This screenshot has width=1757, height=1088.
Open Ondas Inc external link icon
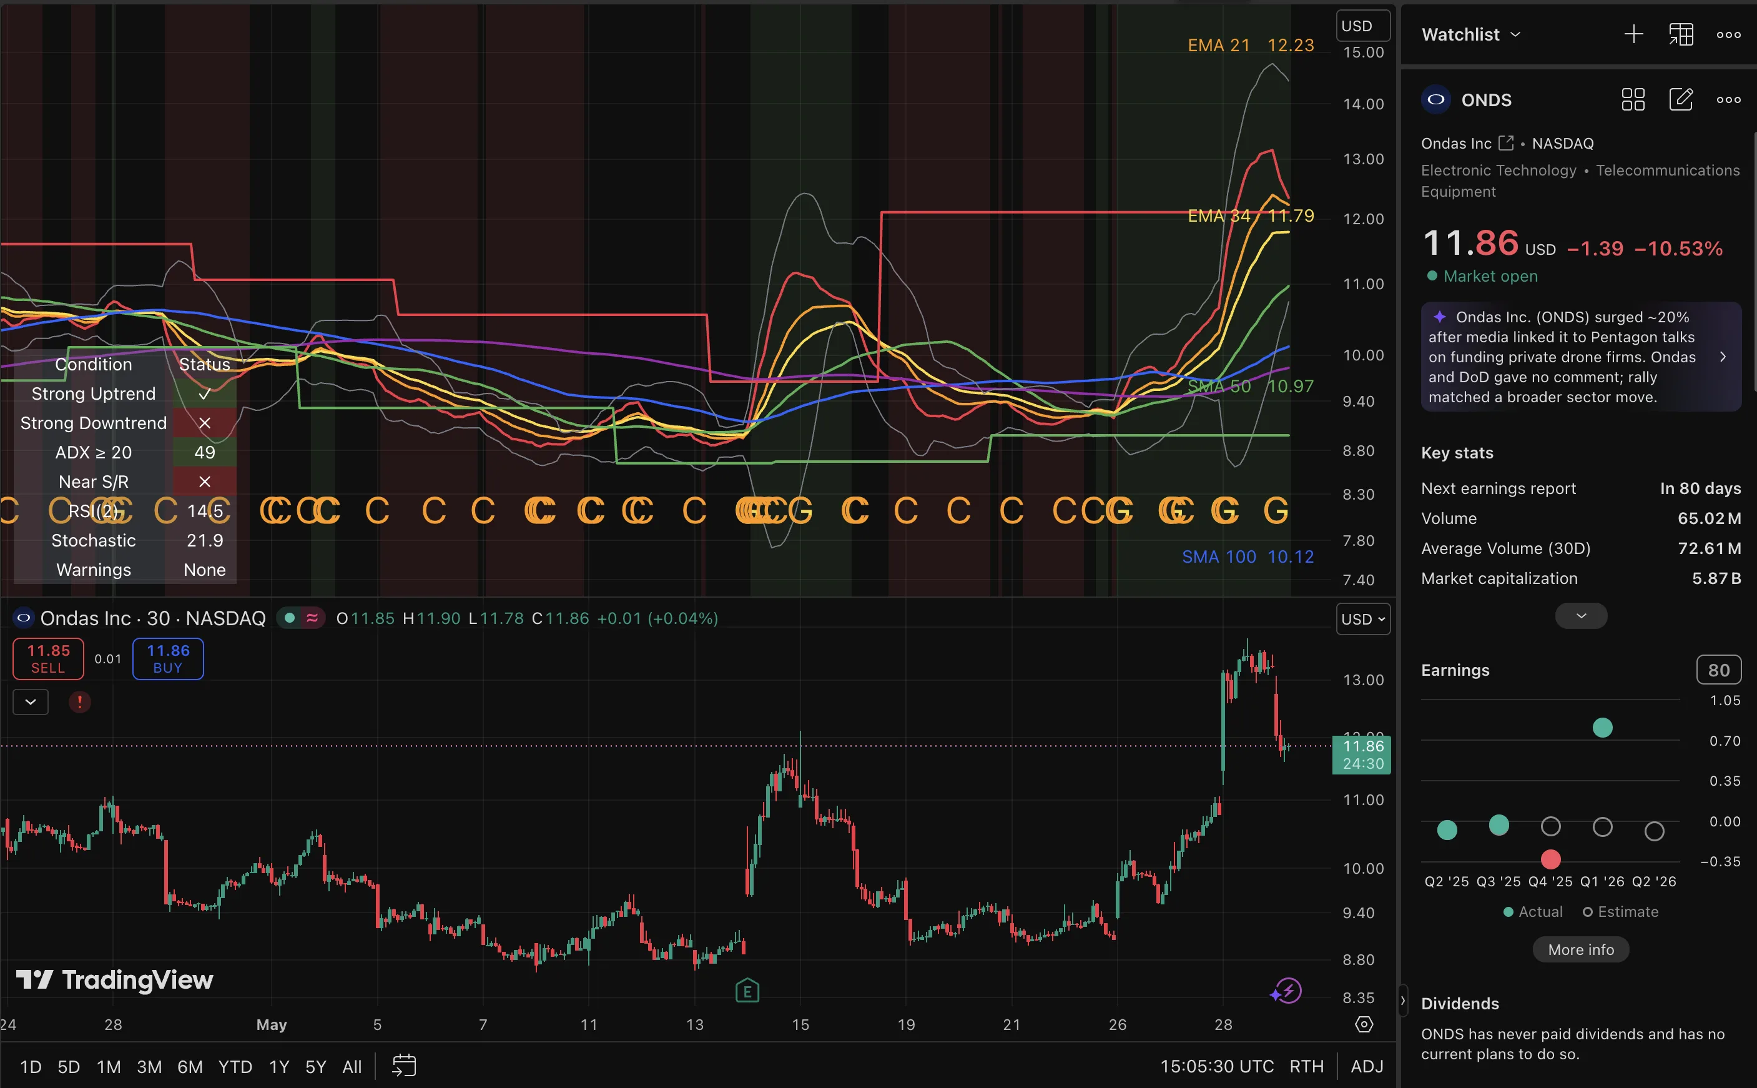point(1505,142)
